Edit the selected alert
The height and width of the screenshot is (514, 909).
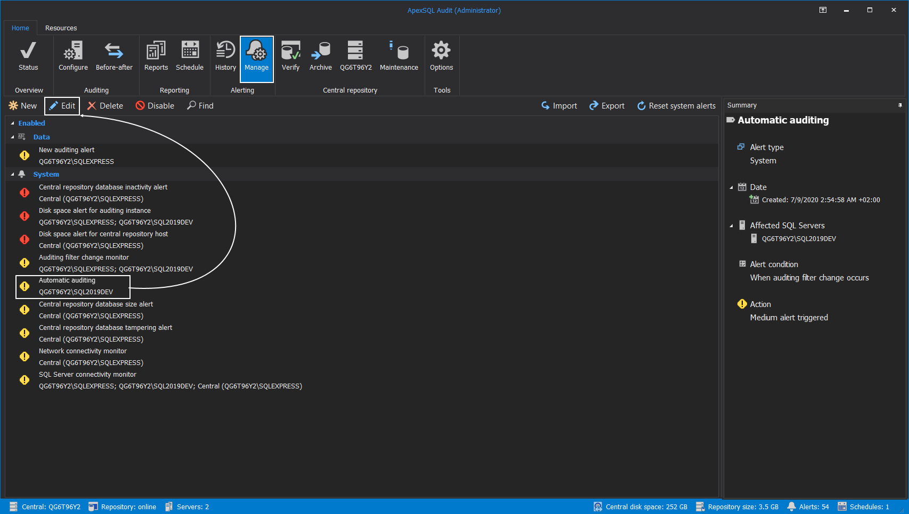(x=62, y=106)
